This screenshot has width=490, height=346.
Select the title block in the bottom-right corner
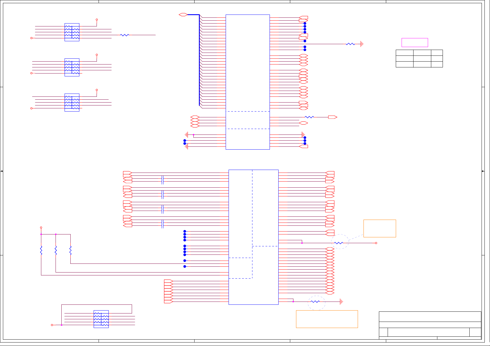tap(430, 325)
